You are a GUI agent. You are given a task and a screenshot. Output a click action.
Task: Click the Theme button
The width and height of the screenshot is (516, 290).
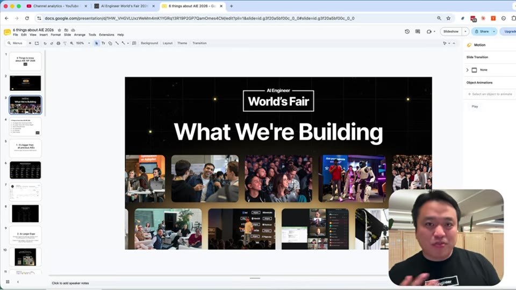182,43
